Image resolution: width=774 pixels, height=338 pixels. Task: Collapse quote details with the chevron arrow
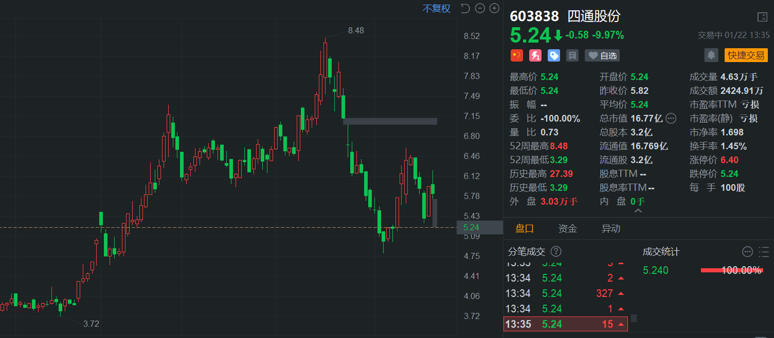pos(638,210)
